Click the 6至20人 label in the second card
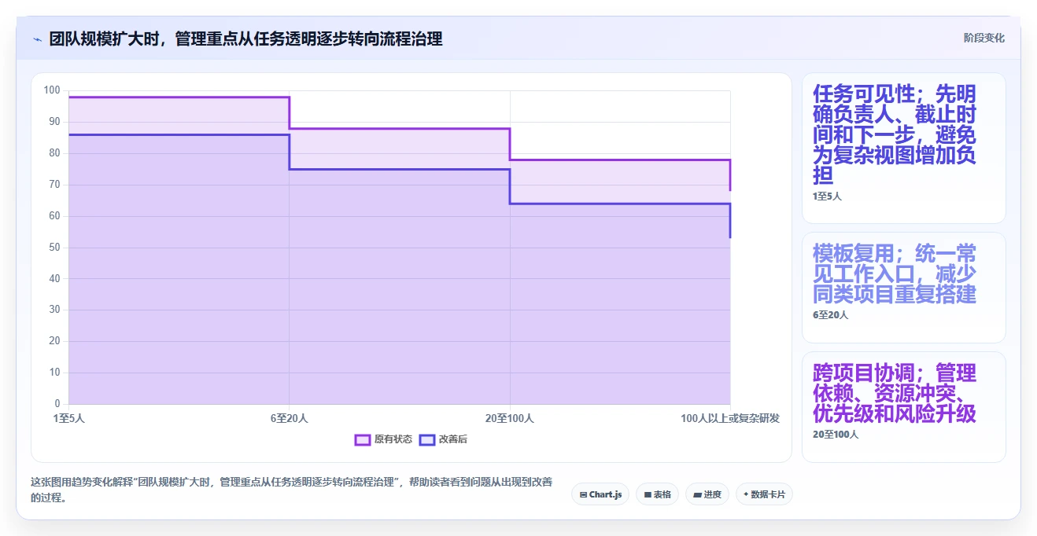This screenshot has height=536, width=1037. pyautogui.click(x=830, y=315)
